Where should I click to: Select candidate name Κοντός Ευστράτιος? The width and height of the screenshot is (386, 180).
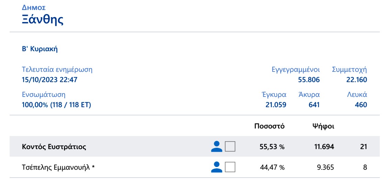(x=54, y=147)
